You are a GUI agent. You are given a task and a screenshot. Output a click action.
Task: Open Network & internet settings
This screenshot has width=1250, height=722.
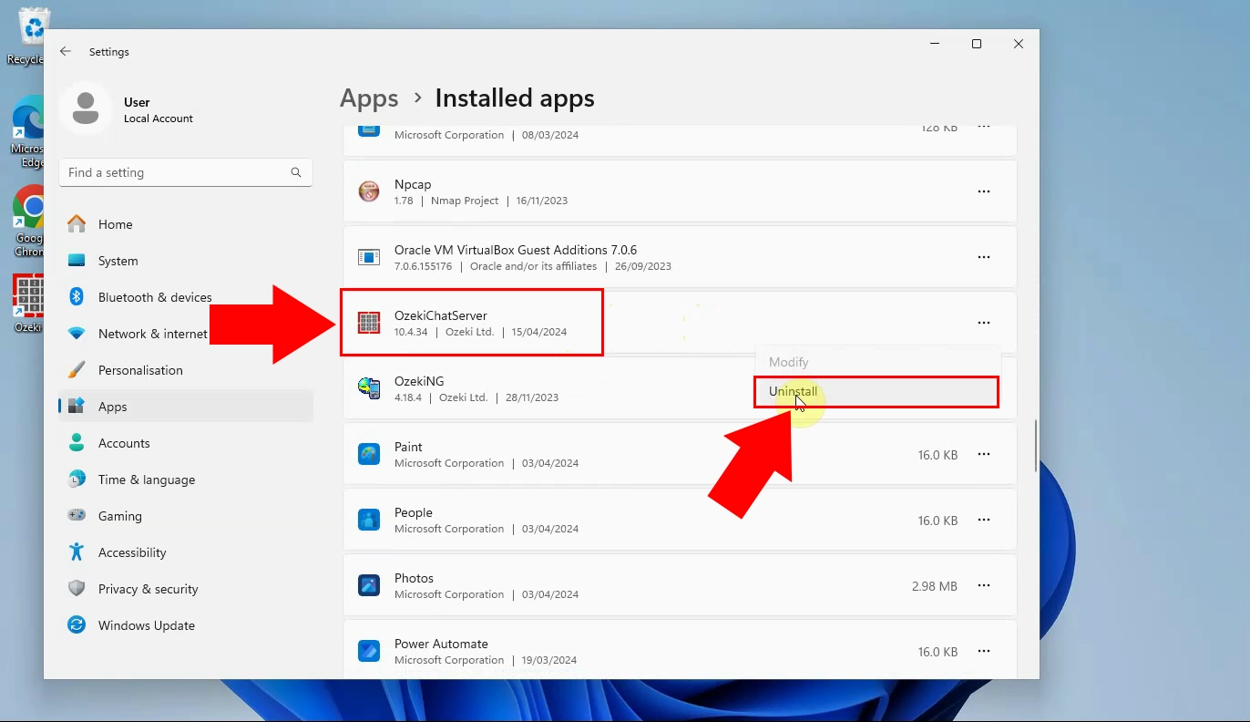[186, 334]
